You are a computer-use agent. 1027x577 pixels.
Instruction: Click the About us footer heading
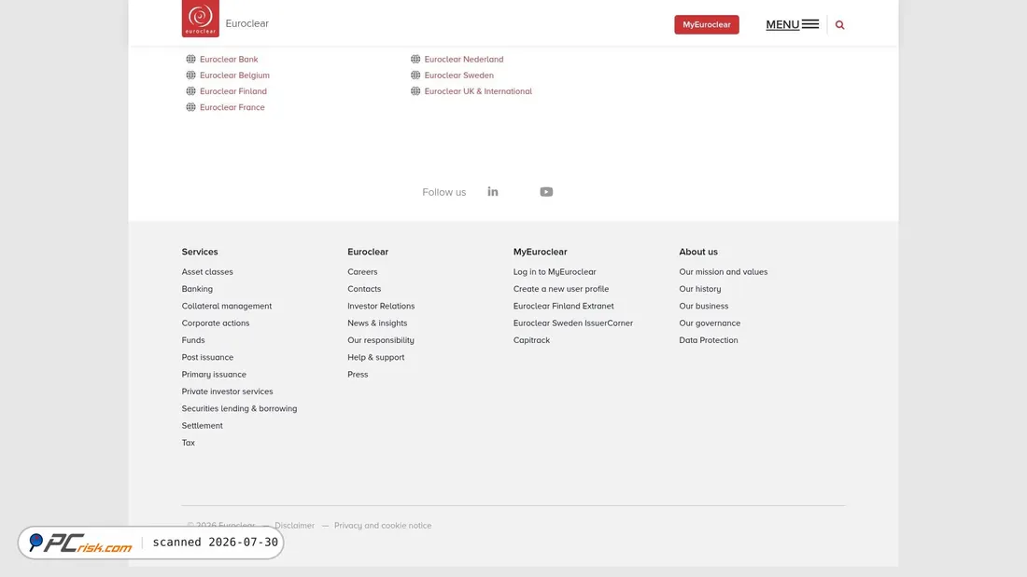[698, 252]
